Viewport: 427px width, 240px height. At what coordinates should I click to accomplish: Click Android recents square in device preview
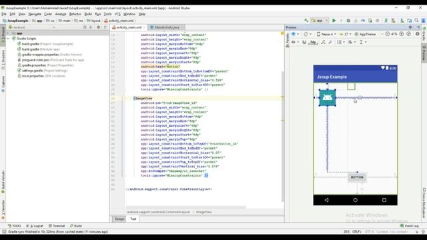[x=384, y=200]
